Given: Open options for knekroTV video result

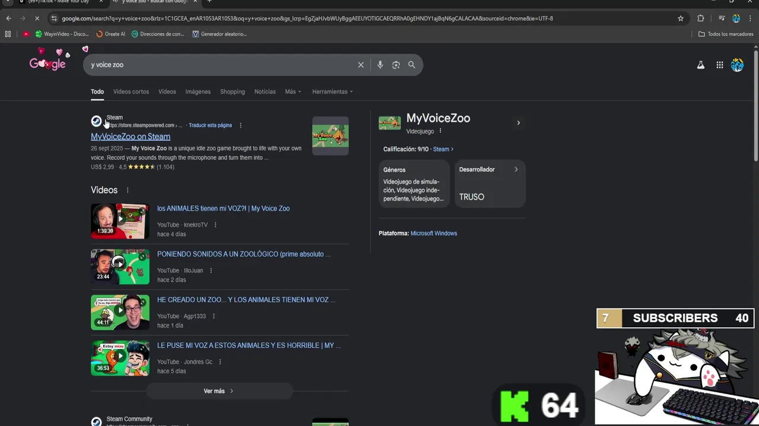Looking at the screenshot, I should point(215,225).
